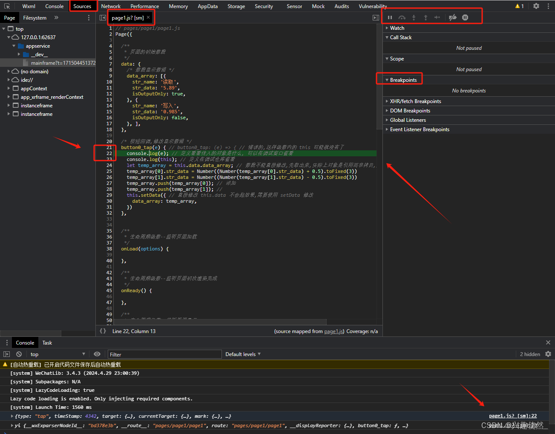Switch to the Task drawer tab
This screenshot has height=434, width=555.
[x=47, y=342]
